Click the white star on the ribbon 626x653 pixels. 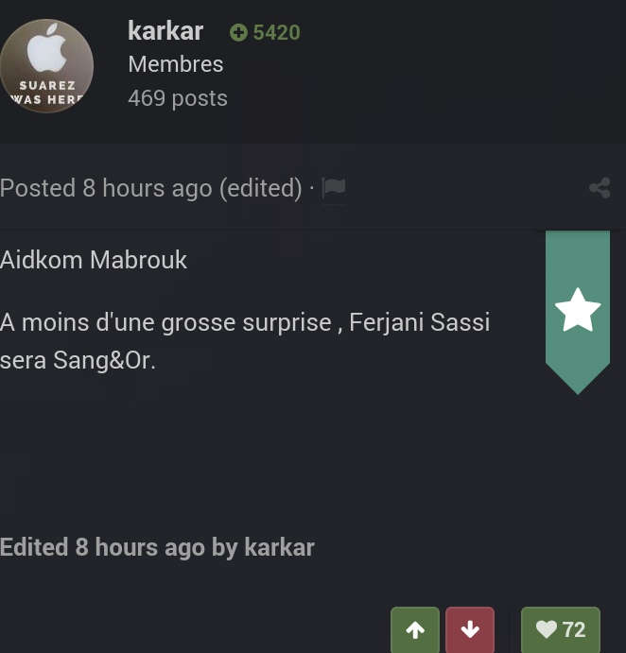[578, 311]
